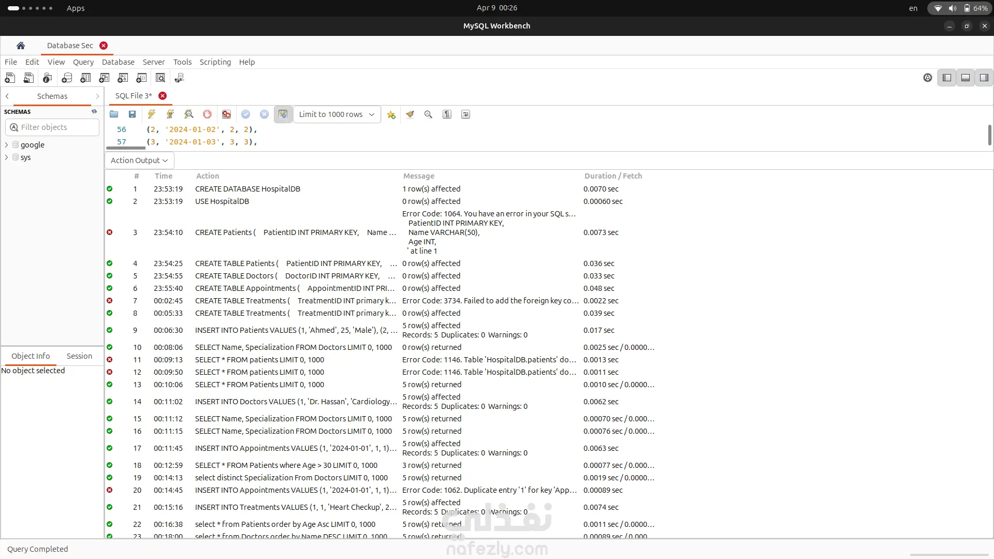Create a new SQL tab
The image size is (994, 559).
[x=10, y=78]
